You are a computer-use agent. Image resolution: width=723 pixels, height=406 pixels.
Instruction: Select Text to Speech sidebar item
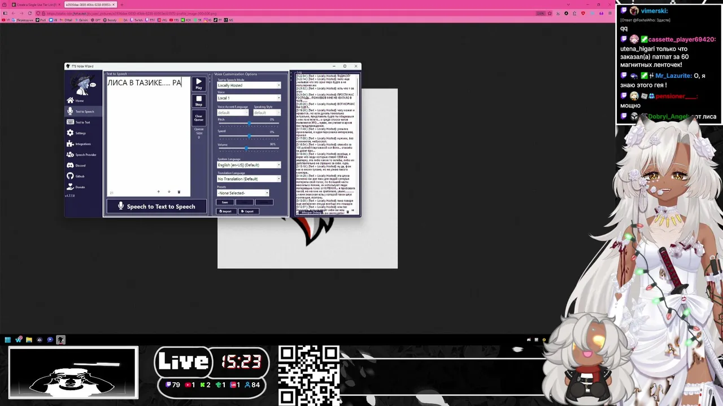tap(84, 111)
